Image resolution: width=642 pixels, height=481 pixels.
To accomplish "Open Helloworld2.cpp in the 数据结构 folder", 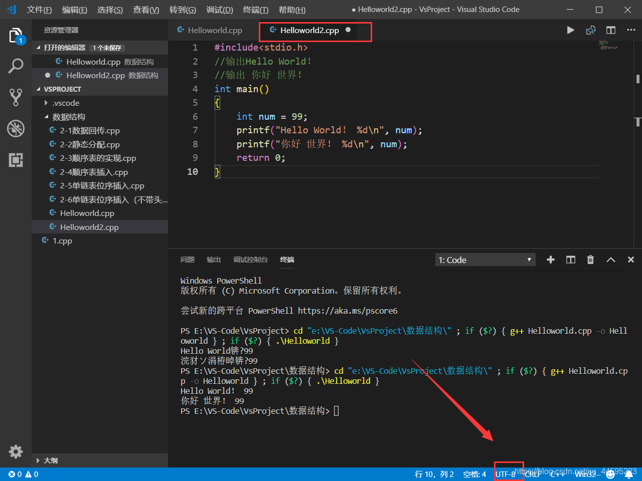I will (100, 227).
